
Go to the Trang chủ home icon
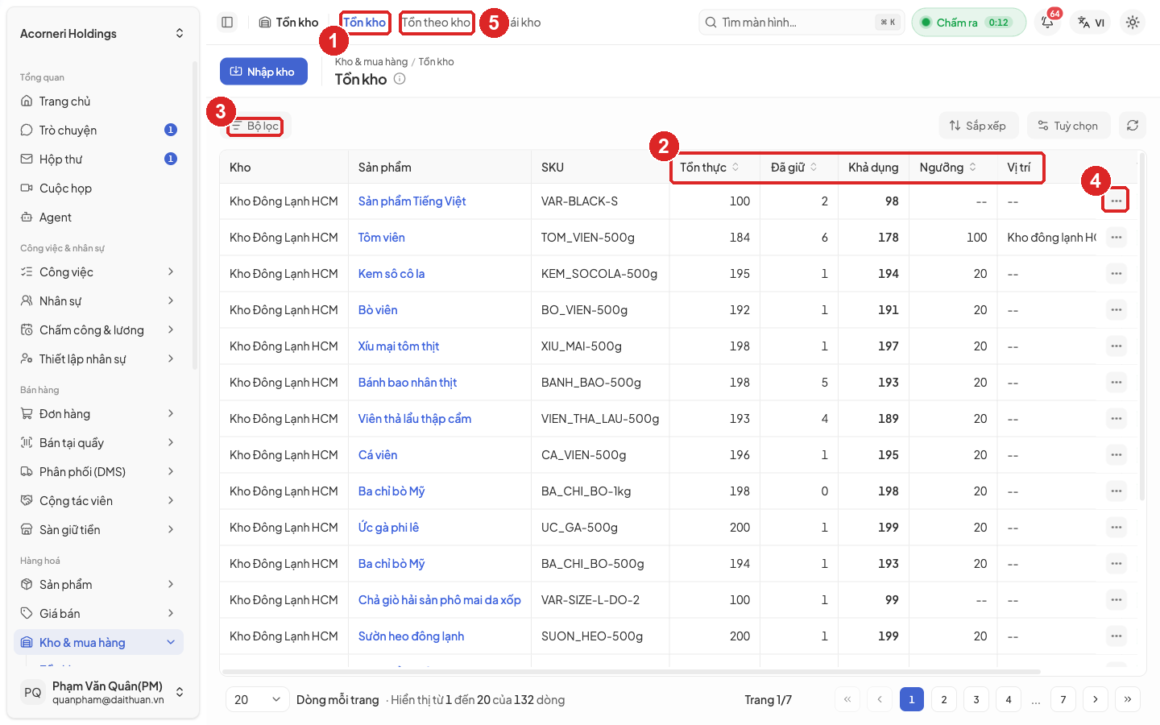[27, 101]
